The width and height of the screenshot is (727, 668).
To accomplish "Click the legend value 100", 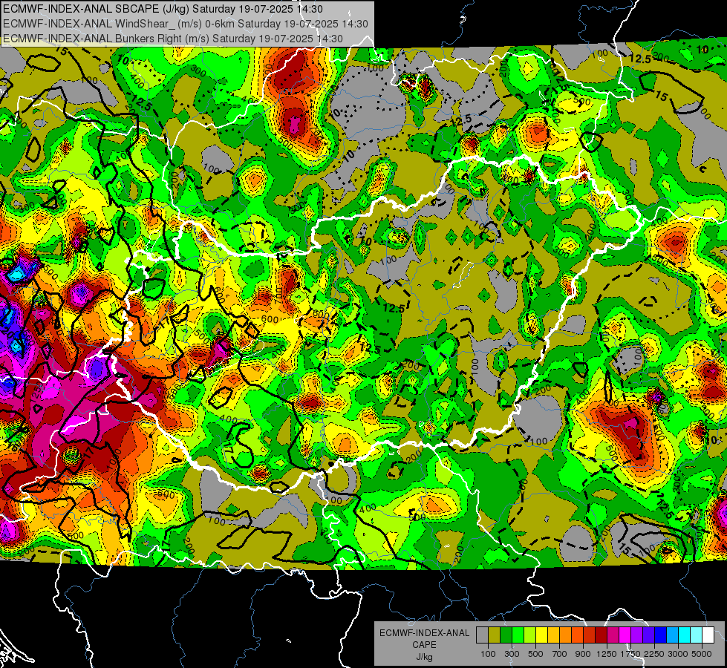I will (488, 654).
